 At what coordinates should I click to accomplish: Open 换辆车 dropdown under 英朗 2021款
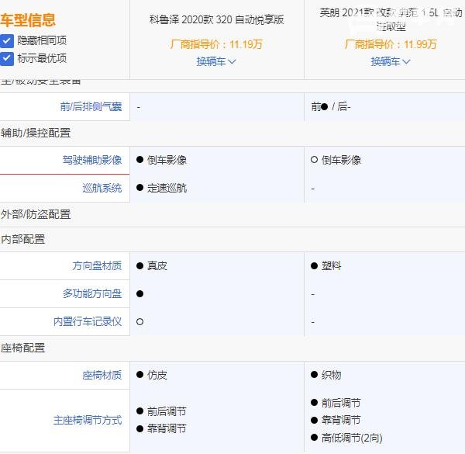pyautogui.click(x=391, y=61)
